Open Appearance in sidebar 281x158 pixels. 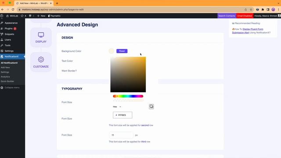click(x=11, y=23)
